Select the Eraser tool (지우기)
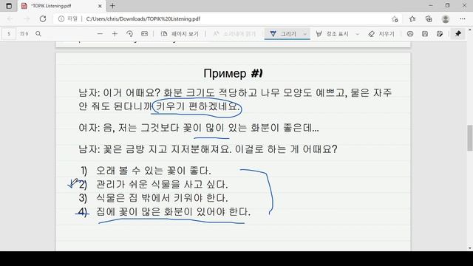The height and width of the screenshot is (266, 473). click(381, 34)
